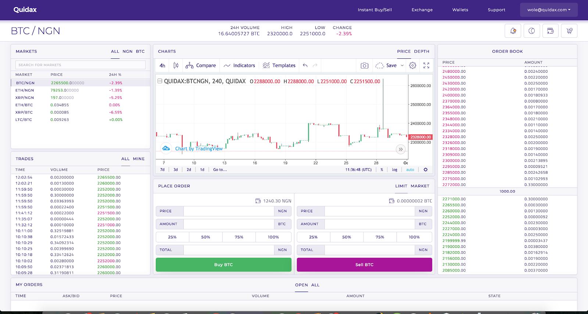Switch chart to DEPTH view
The height and width of the screenshot is (314, 588).
pyautogui.click(x=422, y=51)
